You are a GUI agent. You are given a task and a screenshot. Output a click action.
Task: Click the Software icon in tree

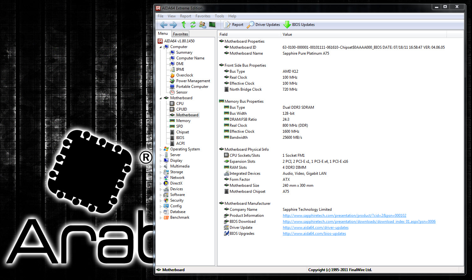pos(166,195)
